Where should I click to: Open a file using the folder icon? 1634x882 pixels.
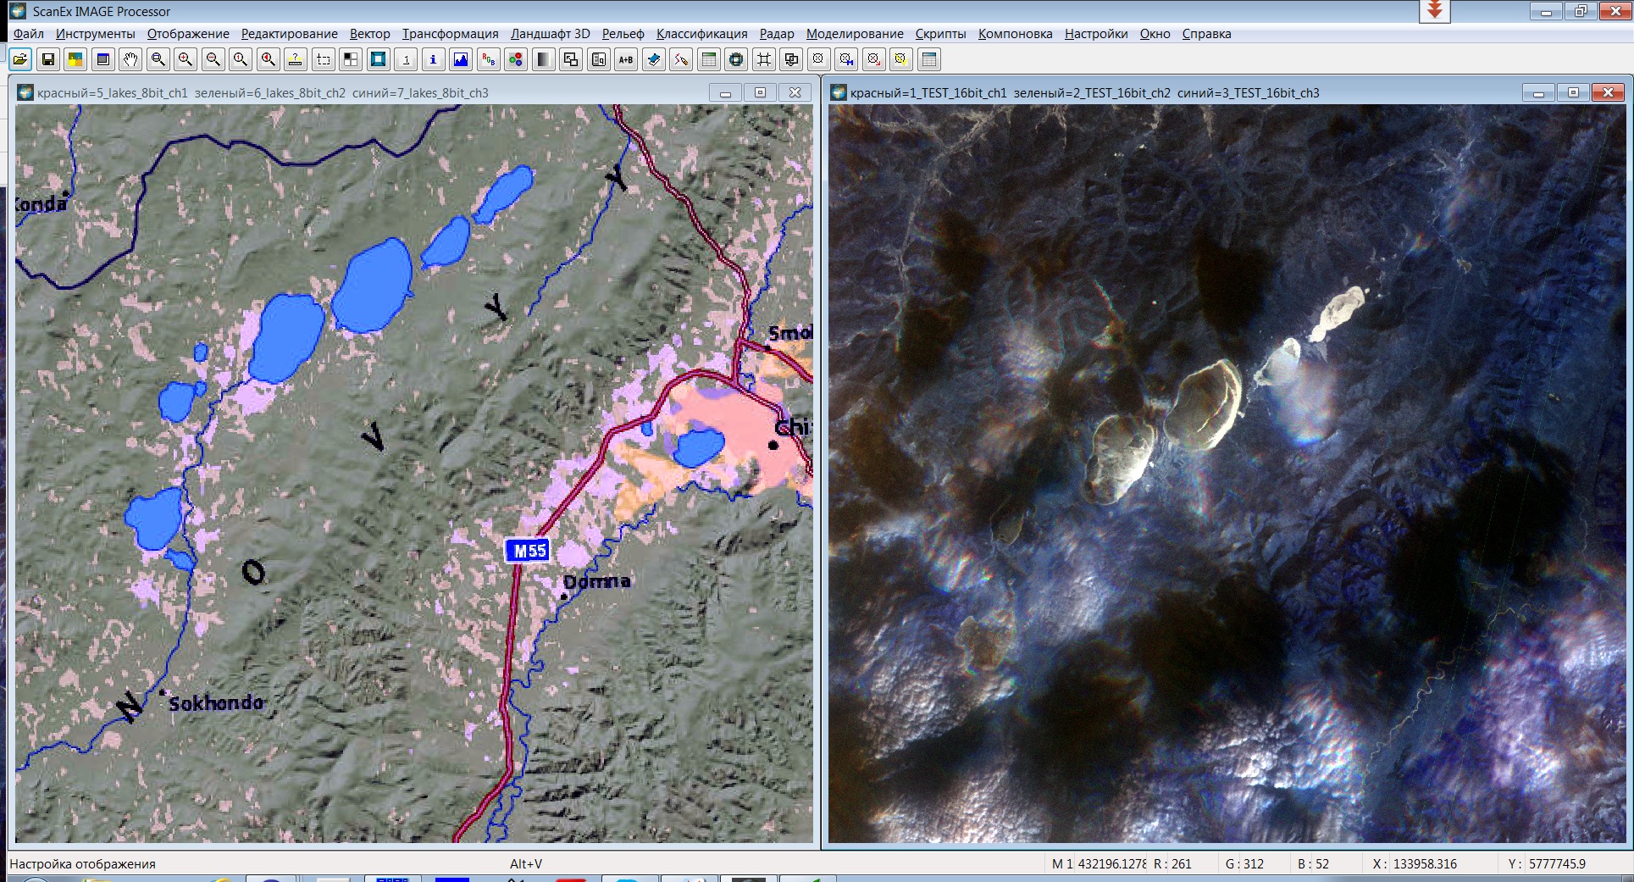tap(19, 59)
